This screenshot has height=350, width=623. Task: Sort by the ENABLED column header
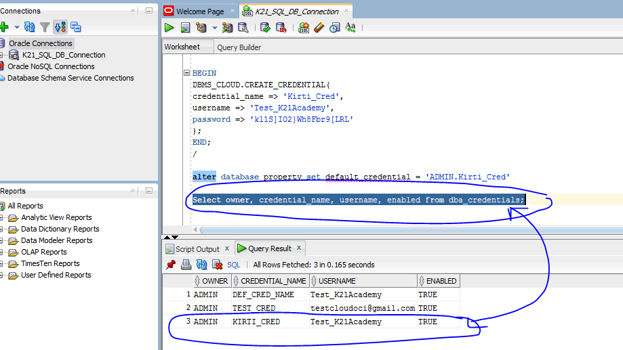[x=439, y=281]
